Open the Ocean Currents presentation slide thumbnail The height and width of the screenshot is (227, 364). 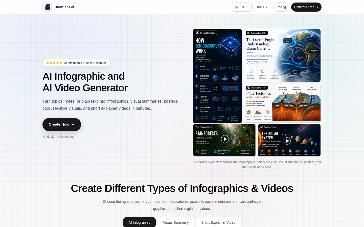click(282, 55)
